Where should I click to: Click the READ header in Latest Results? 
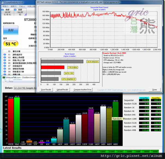tap(16, 152)
